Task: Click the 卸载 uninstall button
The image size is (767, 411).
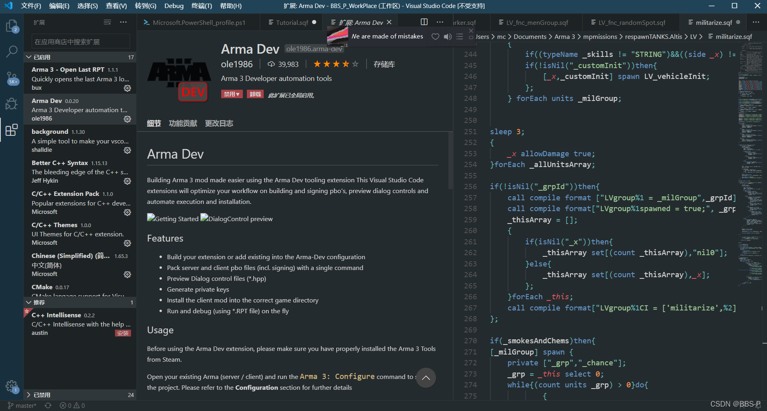Action: [x=255, y=94]
